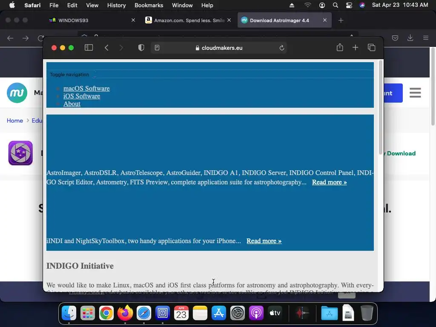Open downloads icon in background toolbar
436x327 pixels.
(x=410, y=38)
